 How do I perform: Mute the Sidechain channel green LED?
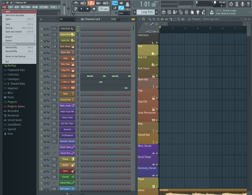[41, 28]
